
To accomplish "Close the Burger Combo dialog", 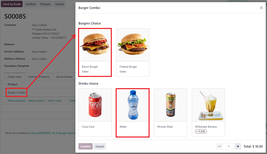I will tap(261, 8).
